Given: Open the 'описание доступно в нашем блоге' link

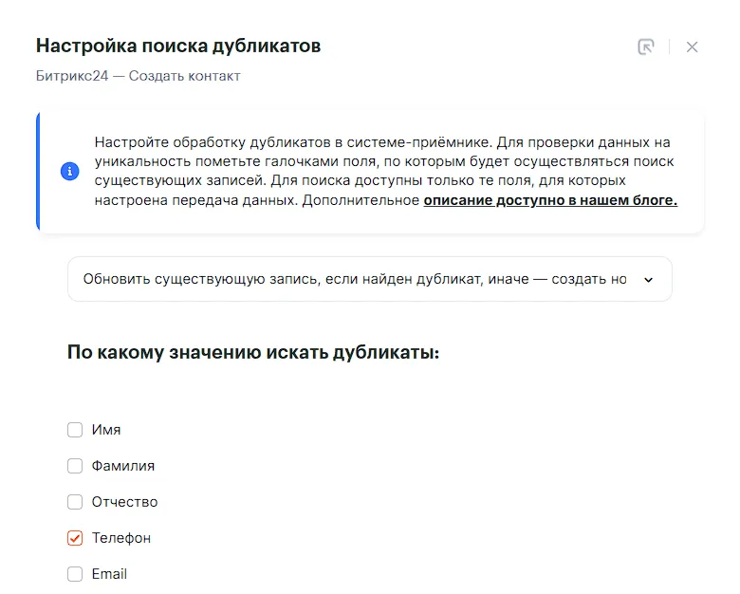Looking at the screenshot, I should point(550,200).
